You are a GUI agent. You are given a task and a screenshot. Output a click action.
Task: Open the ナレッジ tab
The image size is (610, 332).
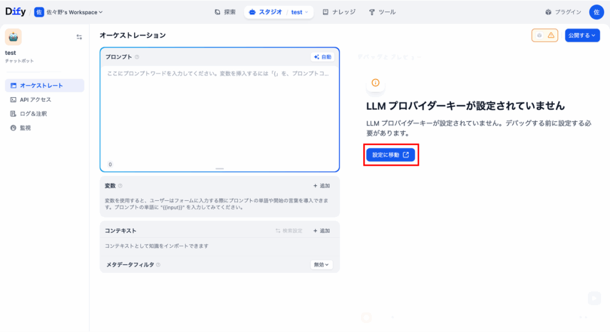[x=341, y=12]
